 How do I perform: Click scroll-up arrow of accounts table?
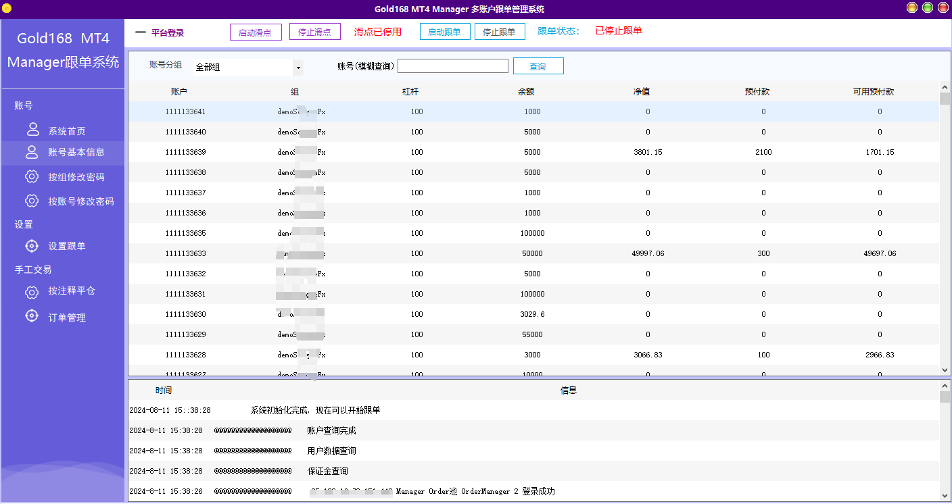(x=945, y=86)
